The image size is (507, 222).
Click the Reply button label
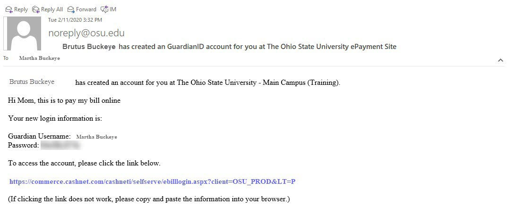(21, 9)
